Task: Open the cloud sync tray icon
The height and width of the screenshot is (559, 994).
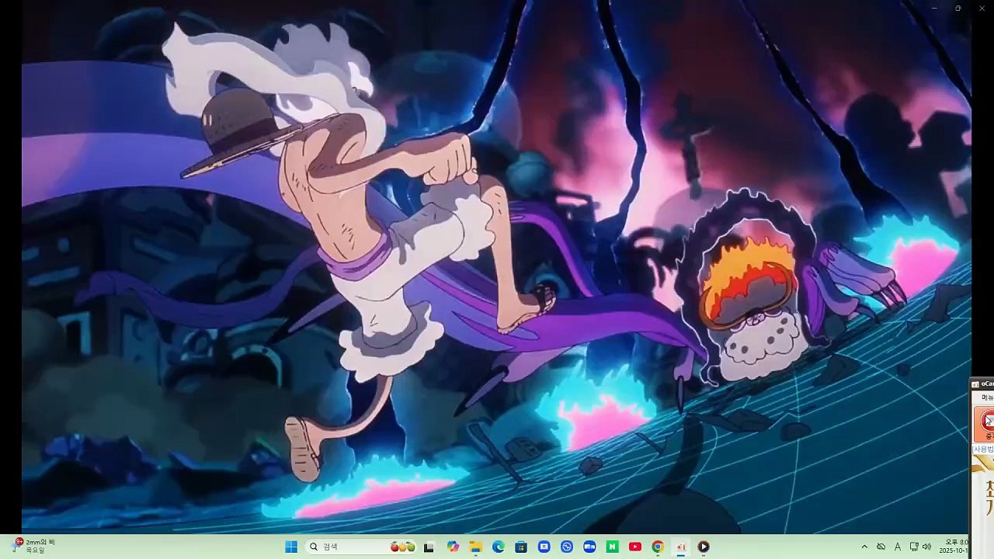Action: (881, 547)
